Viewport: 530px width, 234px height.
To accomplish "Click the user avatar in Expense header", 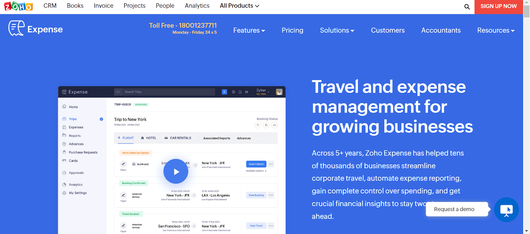I will pyautogui.click(x=279, y=92).
